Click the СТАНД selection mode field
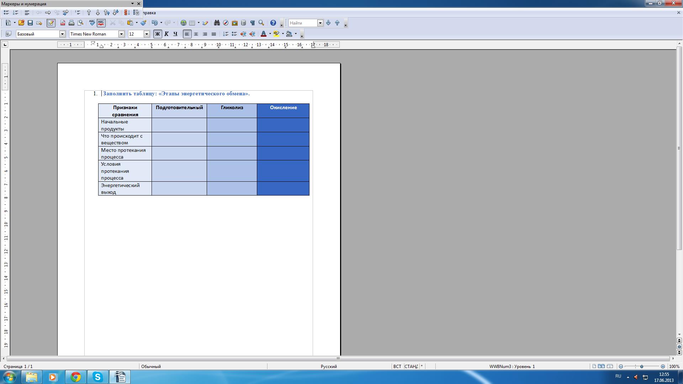The width and height of the screenshot is (683, 384). [411, 366]
